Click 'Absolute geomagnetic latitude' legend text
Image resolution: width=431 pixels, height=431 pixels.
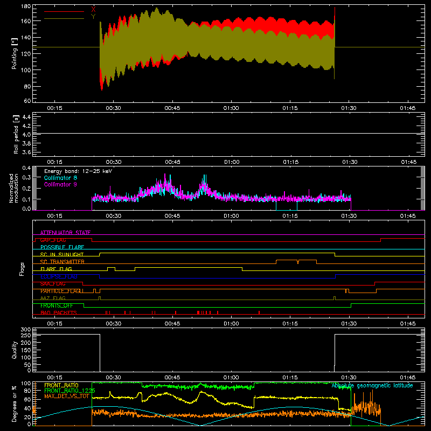372,386
